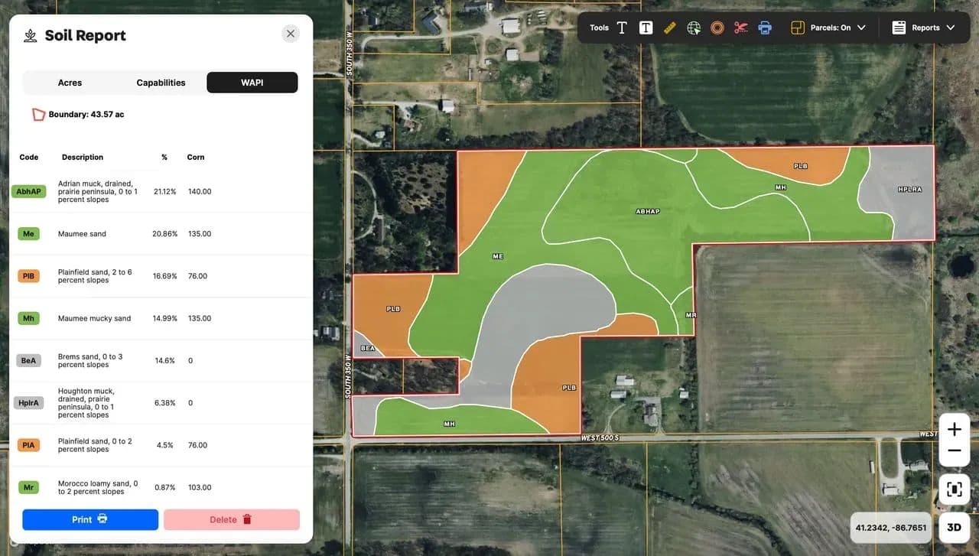Viewport: 979px width, 556px height.
Task: Zoom in with the plus button
Action: pyautogui.click(x=954, y=430)
